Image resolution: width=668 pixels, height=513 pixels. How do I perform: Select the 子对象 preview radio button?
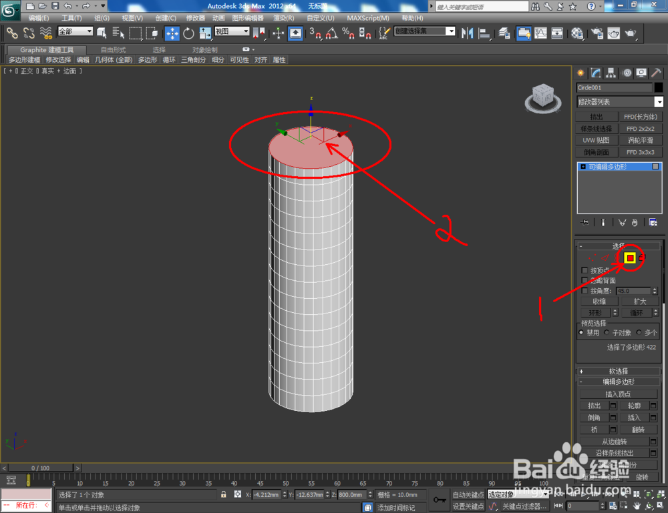[x=607, y=332]
